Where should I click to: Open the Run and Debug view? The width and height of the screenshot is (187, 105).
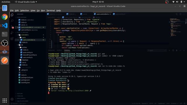[x=12, y=33]
